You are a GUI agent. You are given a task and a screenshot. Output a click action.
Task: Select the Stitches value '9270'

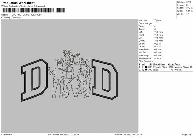coord(189,2)
